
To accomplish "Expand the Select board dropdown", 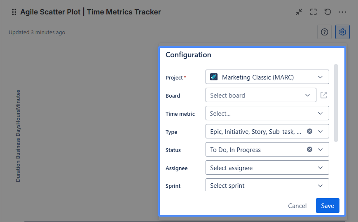I will tap(260, 95).
